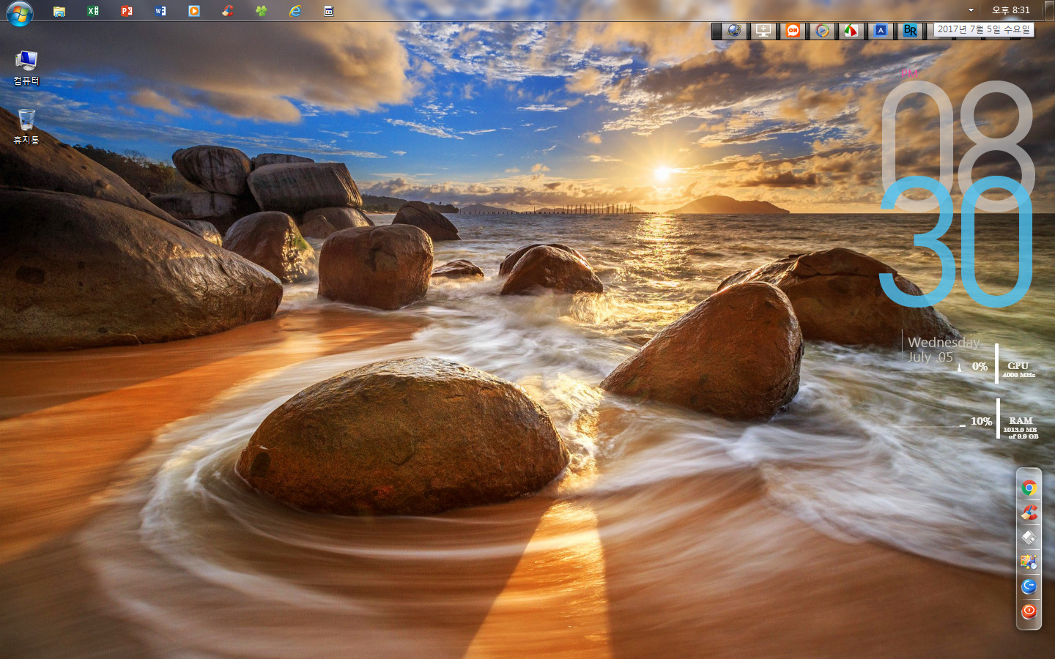Launch Chrome from the side dock
The height and width of the screenshot is (659, 1055).
point(1029,488)
